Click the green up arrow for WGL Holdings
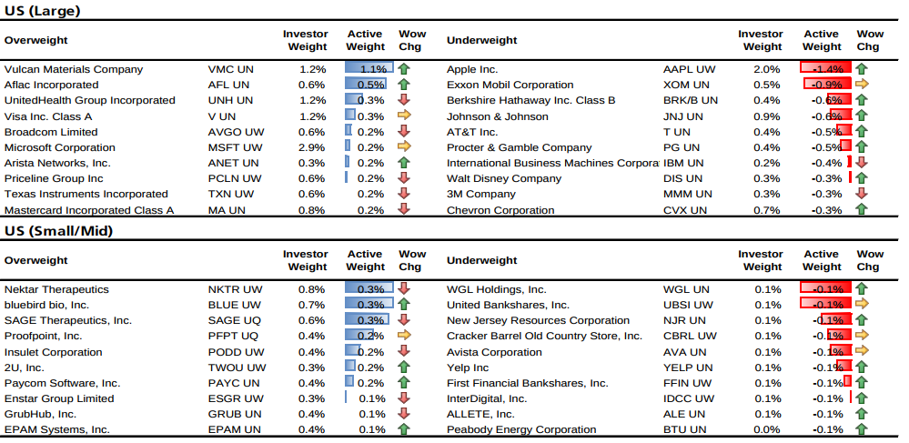909x443 pixels. point(862,288)
